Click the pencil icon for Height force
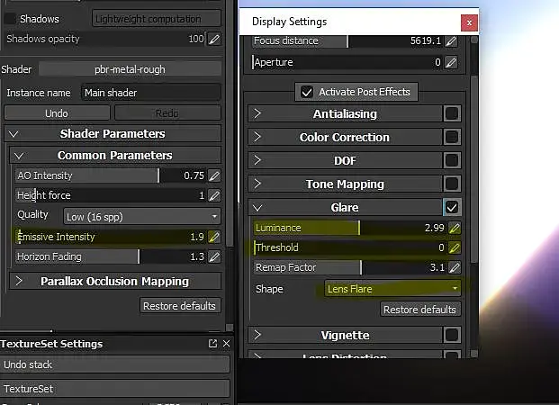 click(214, 195)
